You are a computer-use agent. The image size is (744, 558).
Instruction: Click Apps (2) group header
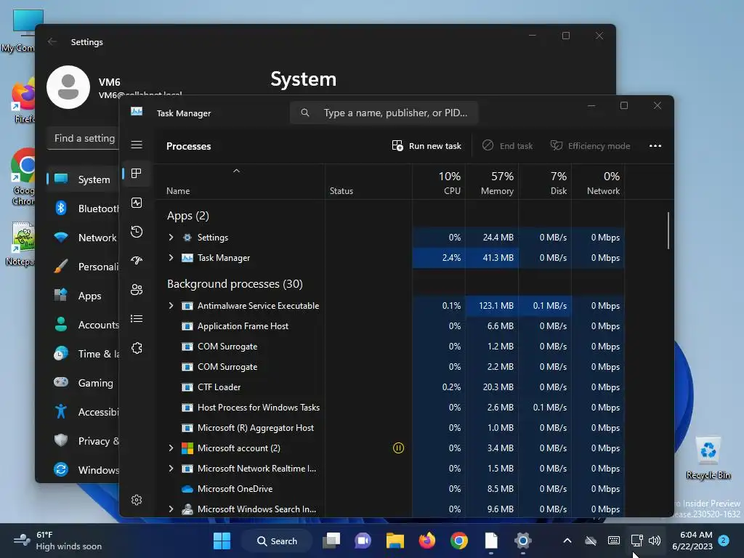pos(188,216)
